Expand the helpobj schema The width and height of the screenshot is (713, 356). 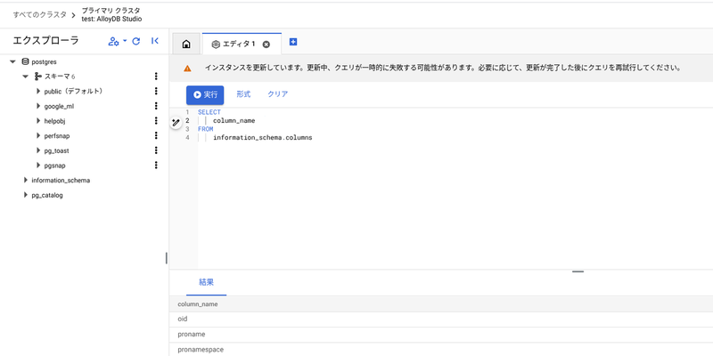[x=38, y=121]
